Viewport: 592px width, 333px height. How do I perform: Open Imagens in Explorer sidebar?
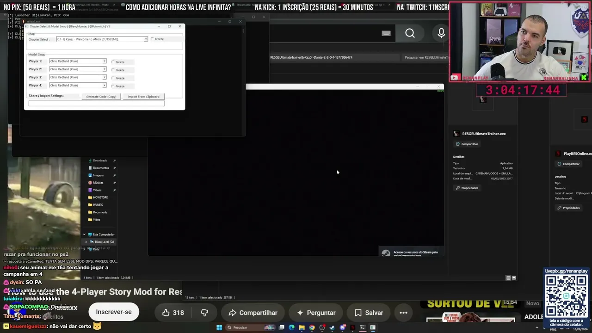[x=98, y=175]
